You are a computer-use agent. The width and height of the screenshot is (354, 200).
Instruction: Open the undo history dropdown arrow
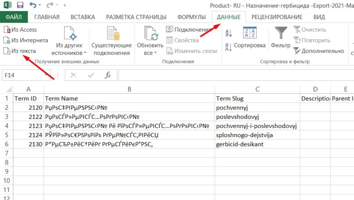40,5
